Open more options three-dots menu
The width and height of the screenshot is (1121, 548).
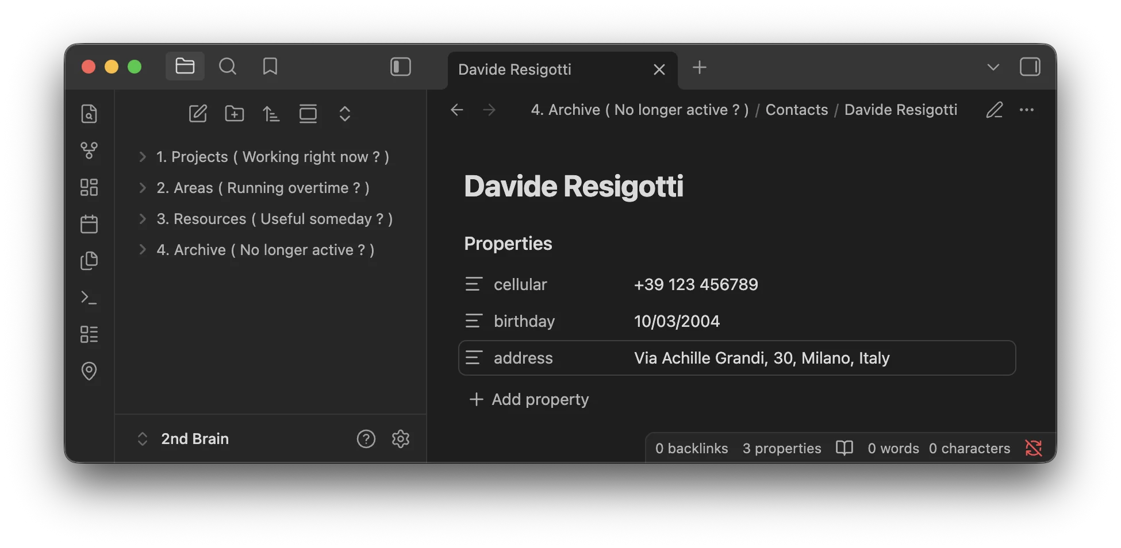[x=1027, y=110]
